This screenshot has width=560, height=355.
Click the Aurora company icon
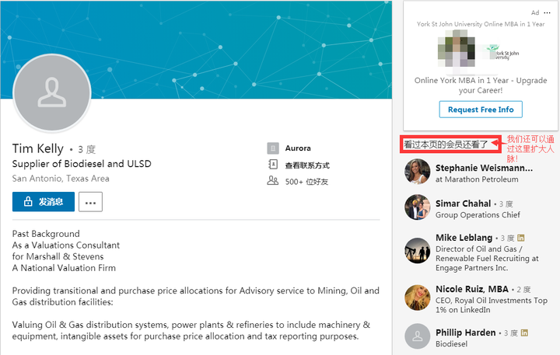tap(273, 148)
